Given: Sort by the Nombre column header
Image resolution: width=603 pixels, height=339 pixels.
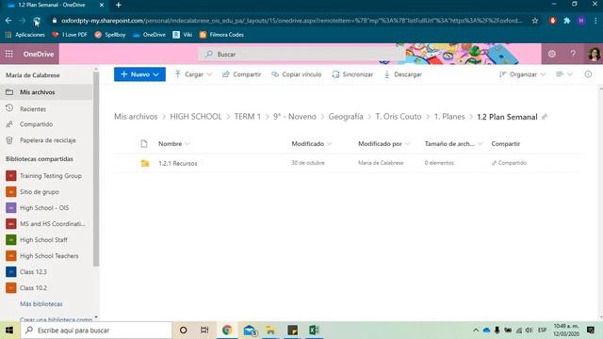Looking at the screenshot, I should pyautogui.click(x=170, y=144).
